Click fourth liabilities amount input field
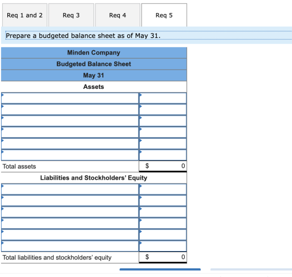 (x=163, y=223)
